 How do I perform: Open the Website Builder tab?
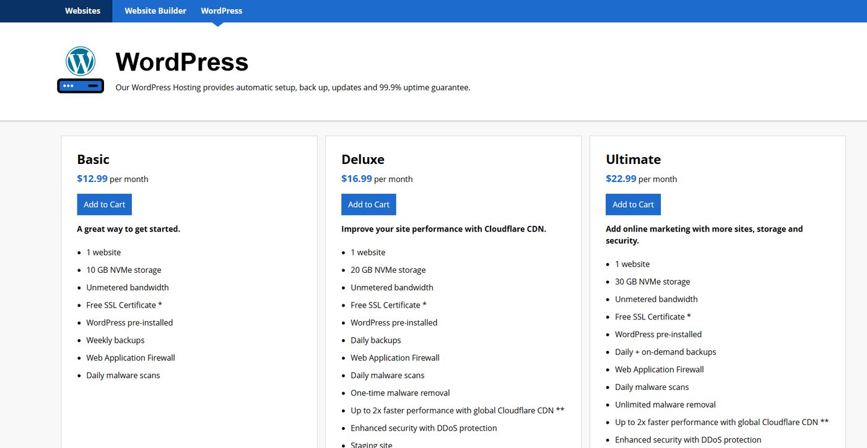[x=155, y=11]
